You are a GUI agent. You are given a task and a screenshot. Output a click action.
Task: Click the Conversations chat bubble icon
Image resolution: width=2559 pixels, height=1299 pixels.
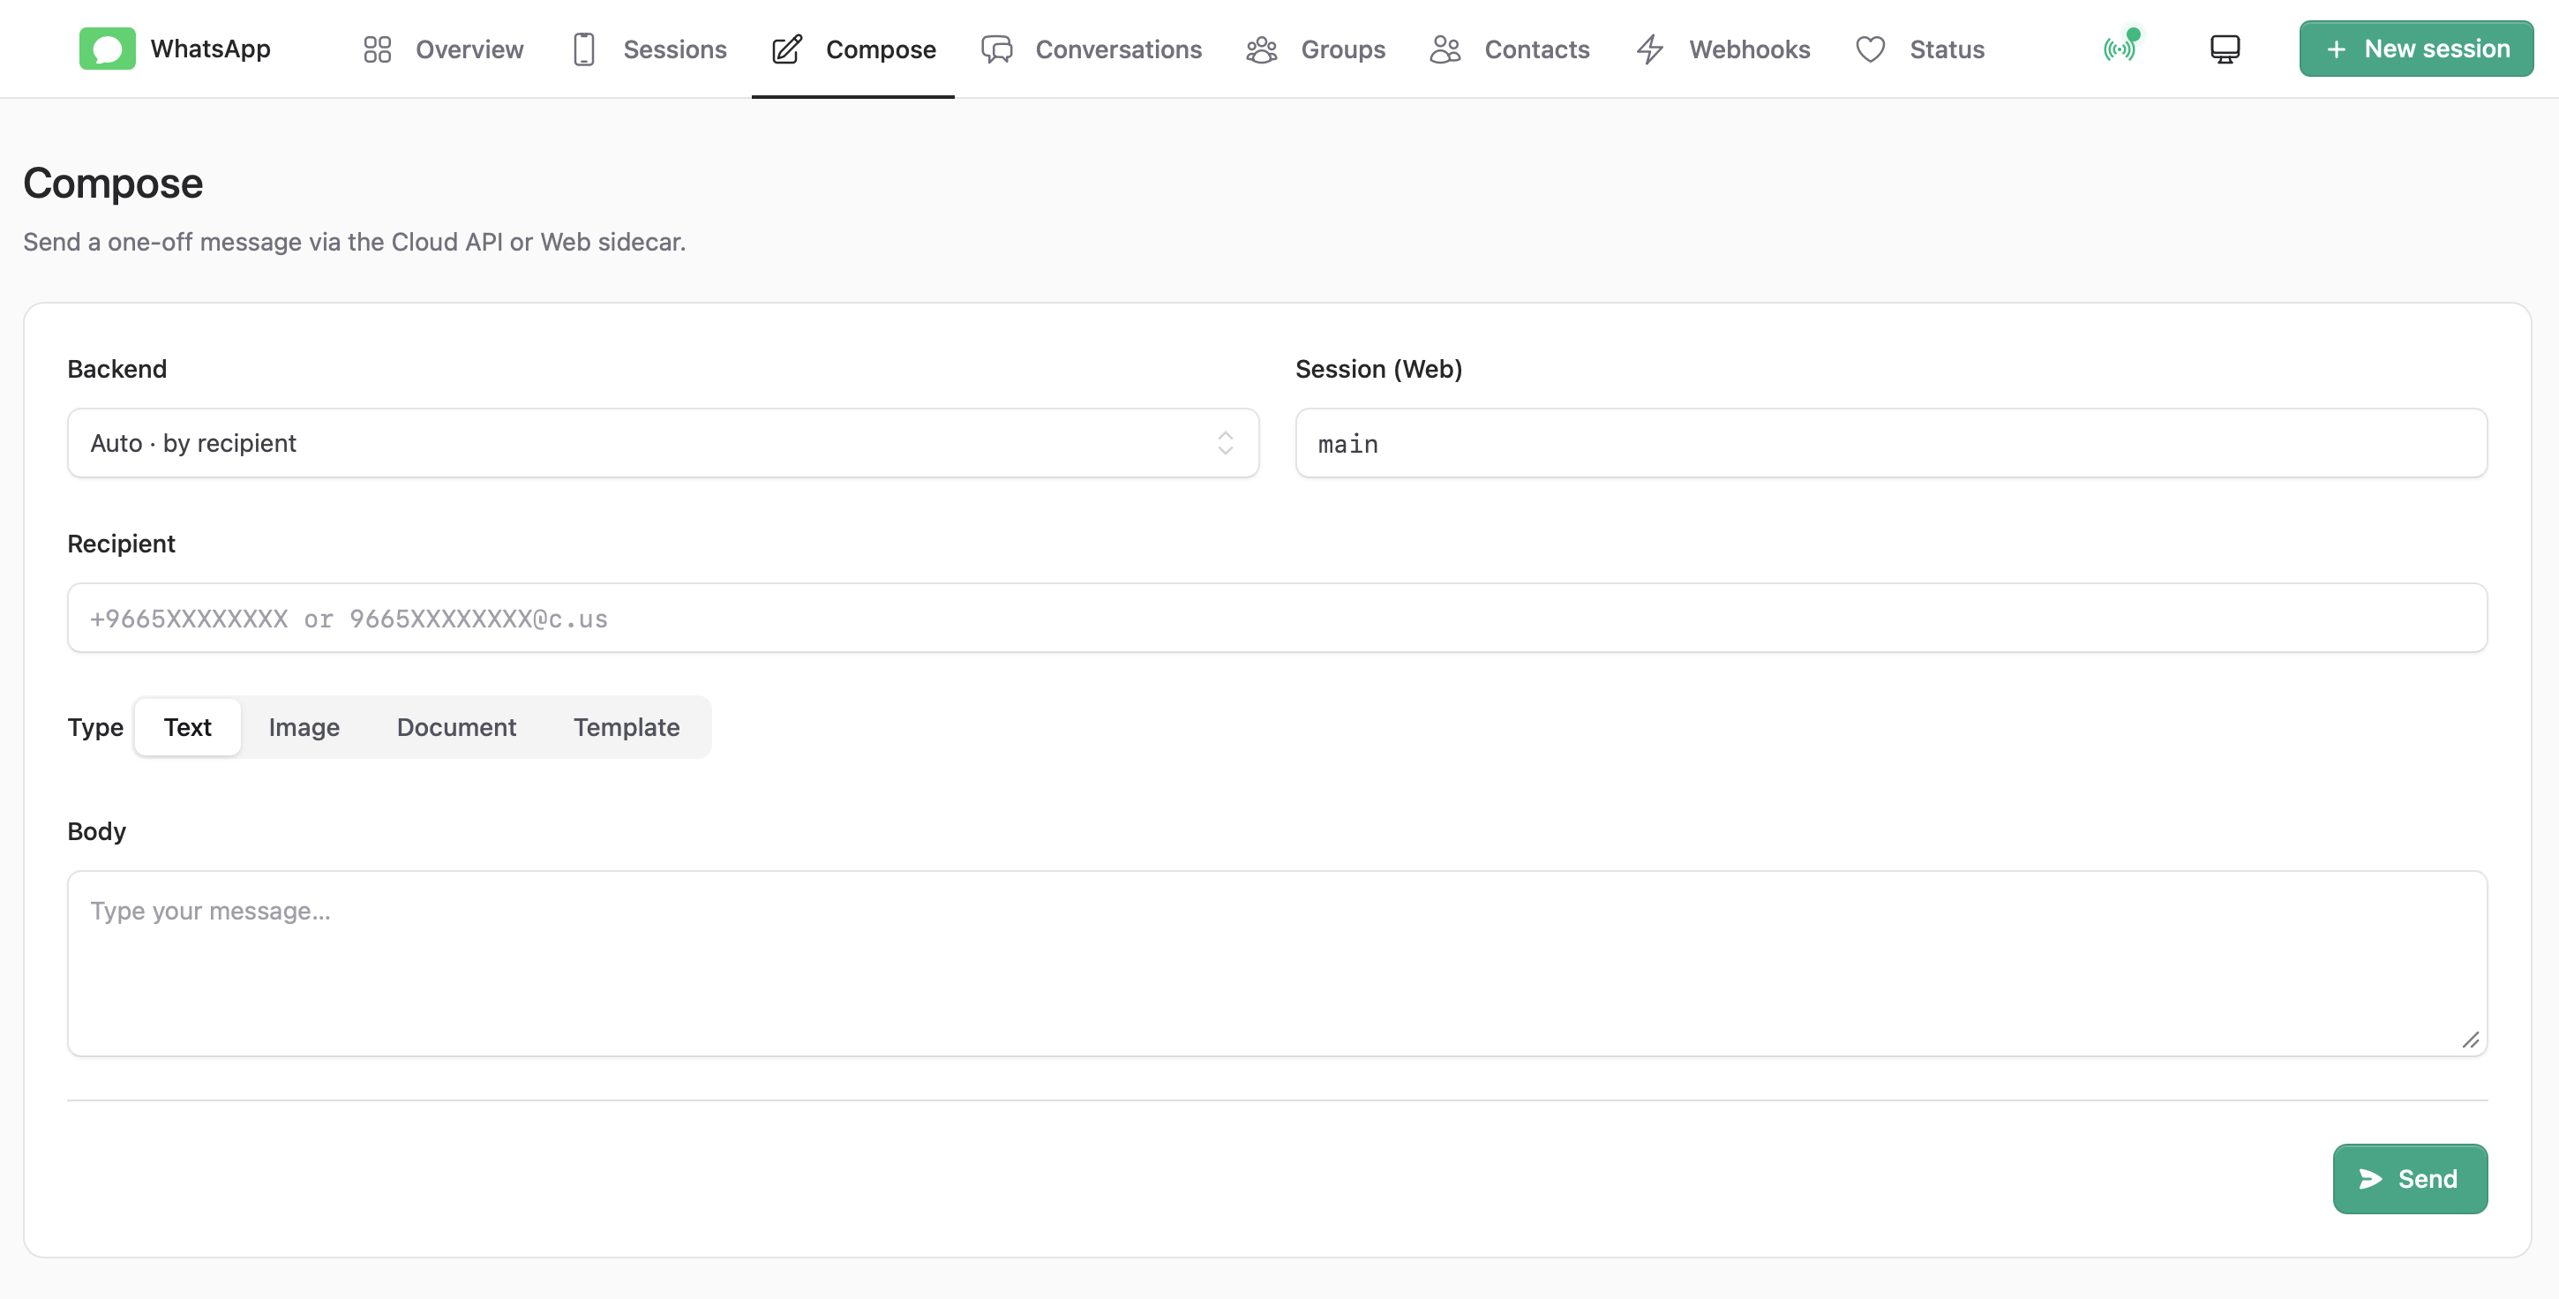(996, 49)
